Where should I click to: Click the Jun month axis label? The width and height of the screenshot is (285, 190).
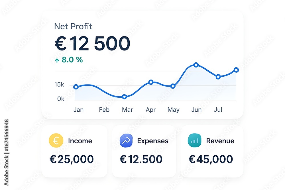(x=196, y=110)
